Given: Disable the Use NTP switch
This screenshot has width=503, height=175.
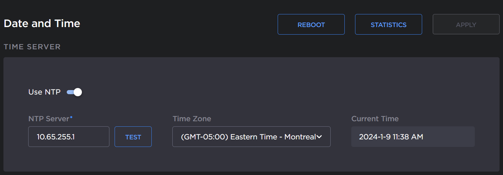Looking at the screenshot, I should click(74, 92).
